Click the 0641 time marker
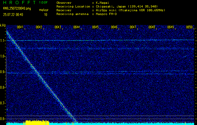This screenshot has height=125, width=197. click(x=20, y=27)
